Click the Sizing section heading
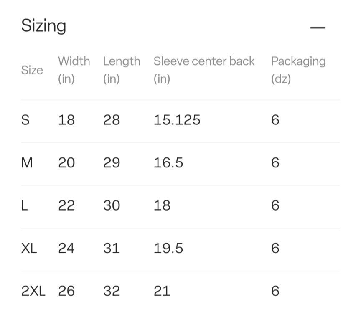 (43, 26)
